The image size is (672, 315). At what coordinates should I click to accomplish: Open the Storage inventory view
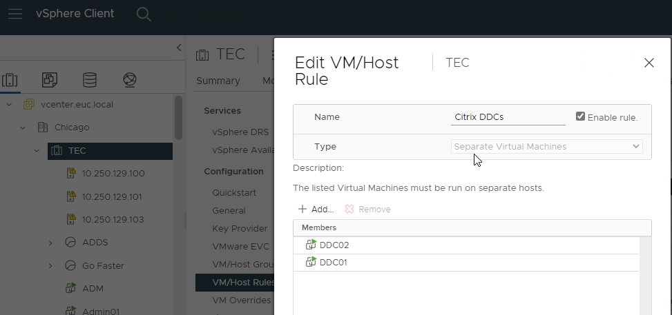coord(90,80)
